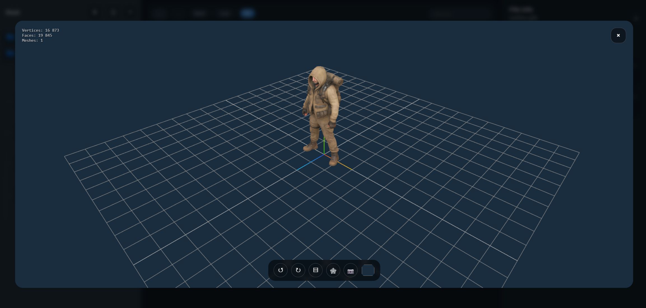Take a screenshot with the camera icon

point(350,271)
